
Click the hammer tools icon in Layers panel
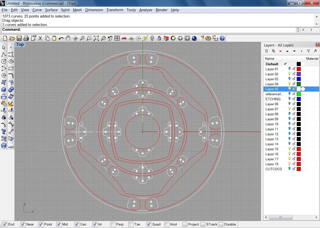[x=315, y=51]
